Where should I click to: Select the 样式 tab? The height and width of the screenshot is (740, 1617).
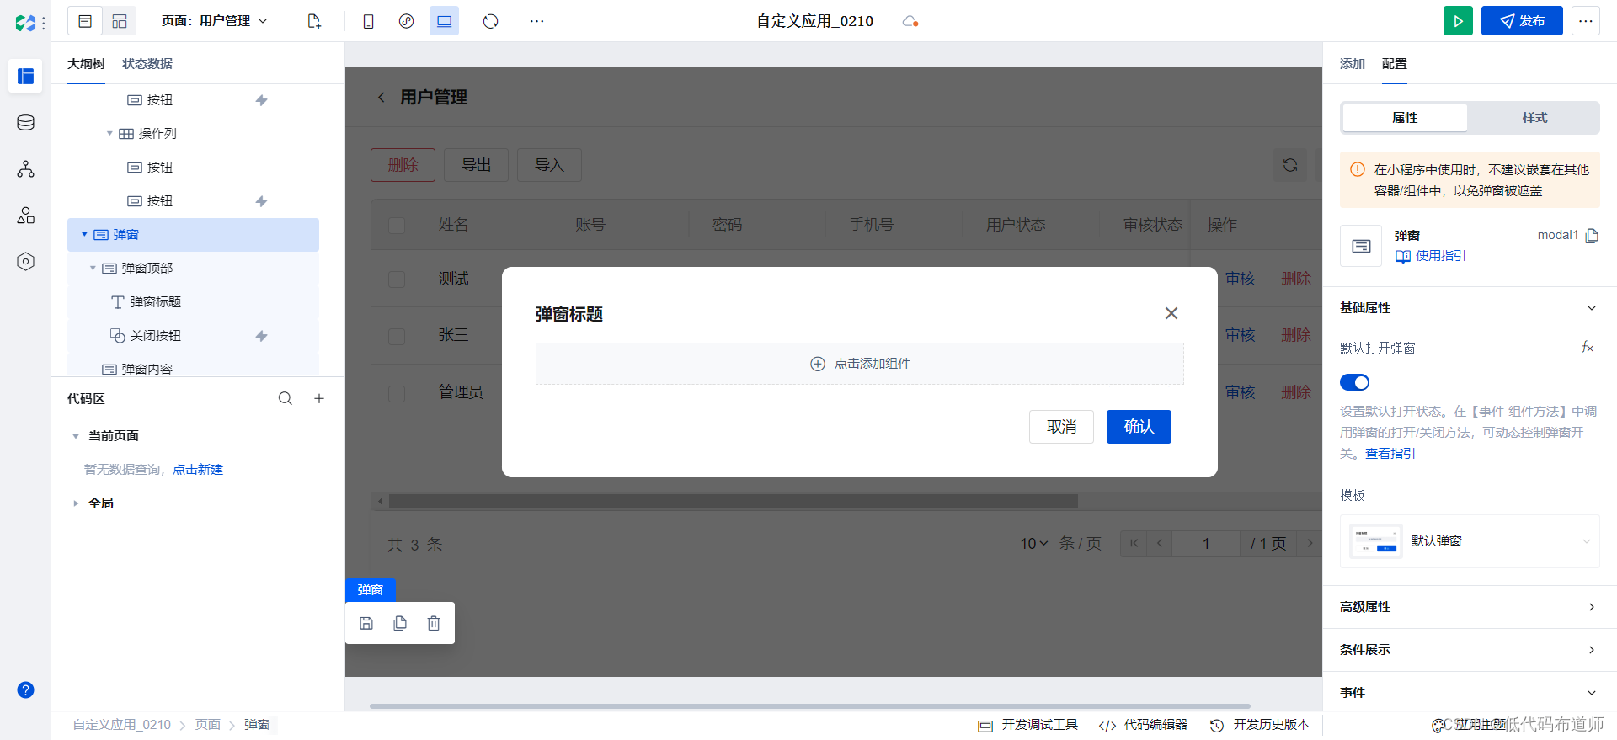[1534, 118]
